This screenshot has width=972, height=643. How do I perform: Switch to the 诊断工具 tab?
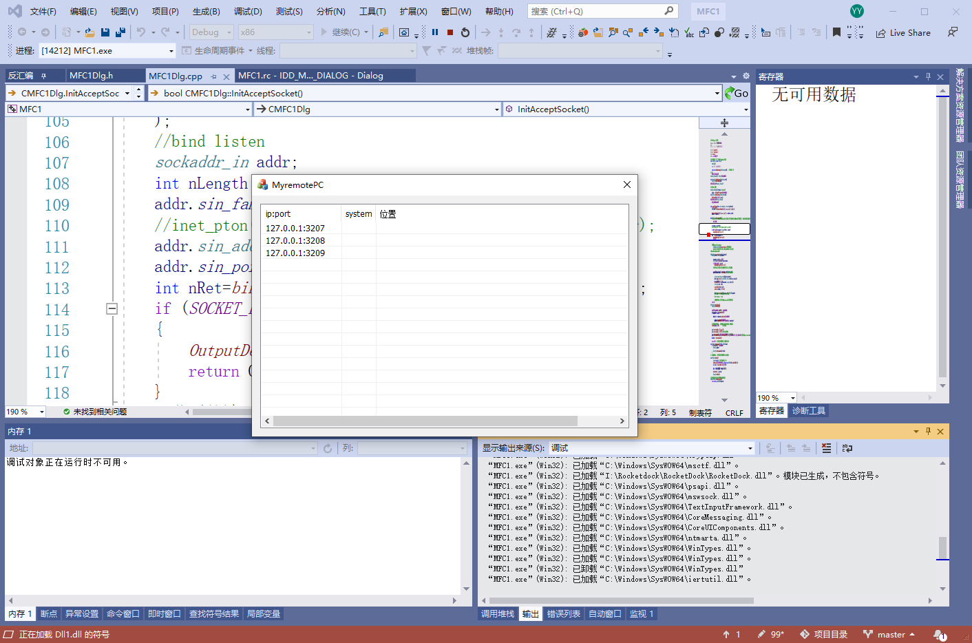click(x=809, y=411)
